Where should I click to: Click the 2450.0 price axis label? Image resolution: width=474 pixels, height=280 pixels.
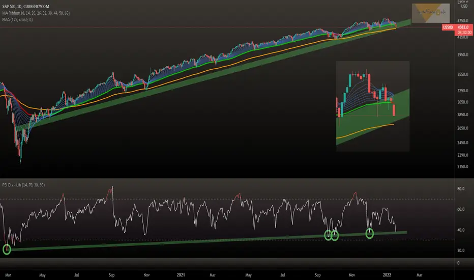coord(462,143)
